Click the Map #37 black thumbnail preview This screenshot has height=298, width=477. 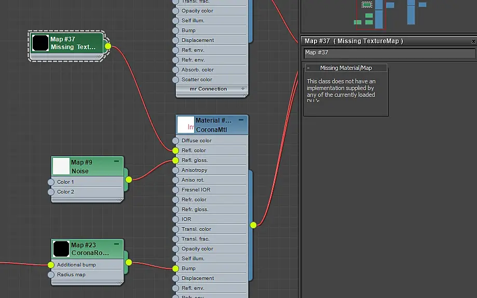click(x=40, y=43)
